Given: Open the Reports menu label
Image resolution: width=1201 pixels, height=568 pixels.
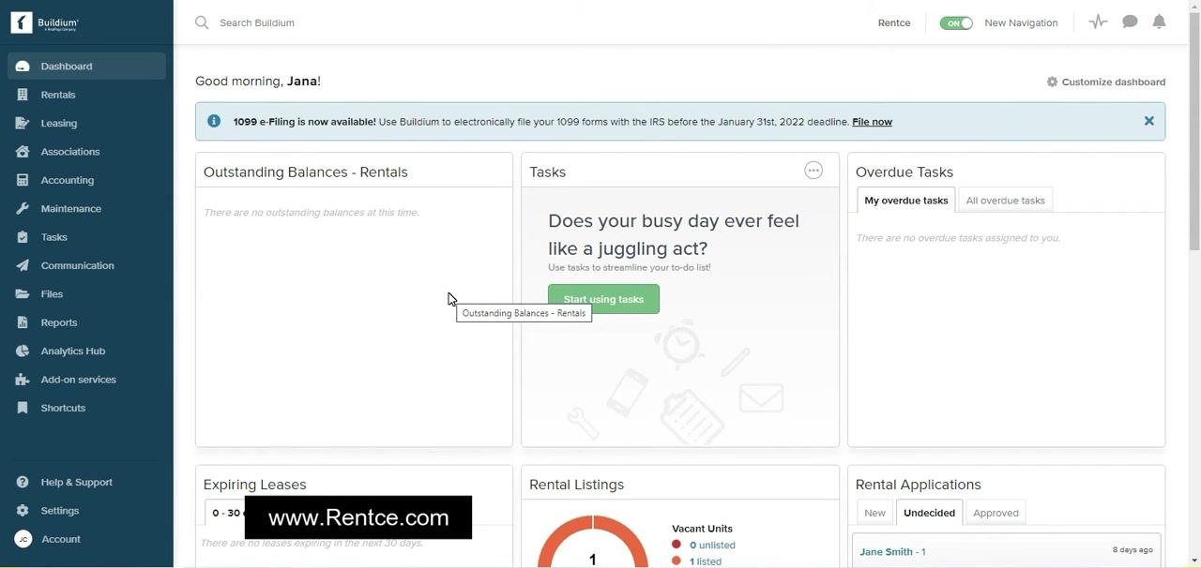Looking at the screenshot, I should 59,322.
